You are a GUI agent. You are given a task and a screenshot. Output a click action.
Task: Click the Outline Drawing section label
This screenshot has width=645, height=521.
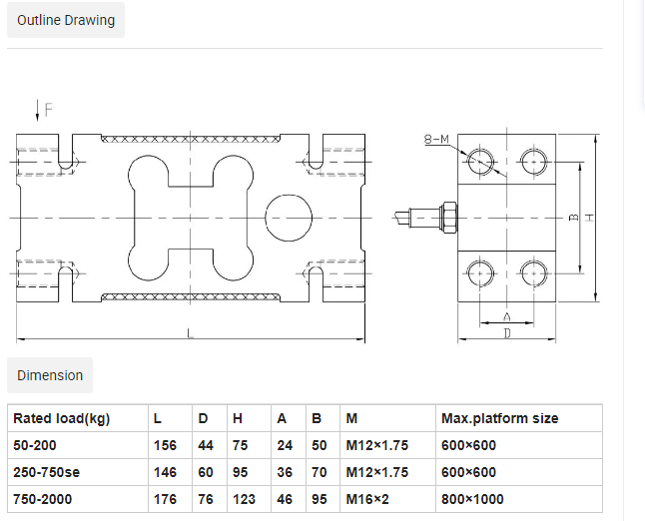[x=66, y=20]
